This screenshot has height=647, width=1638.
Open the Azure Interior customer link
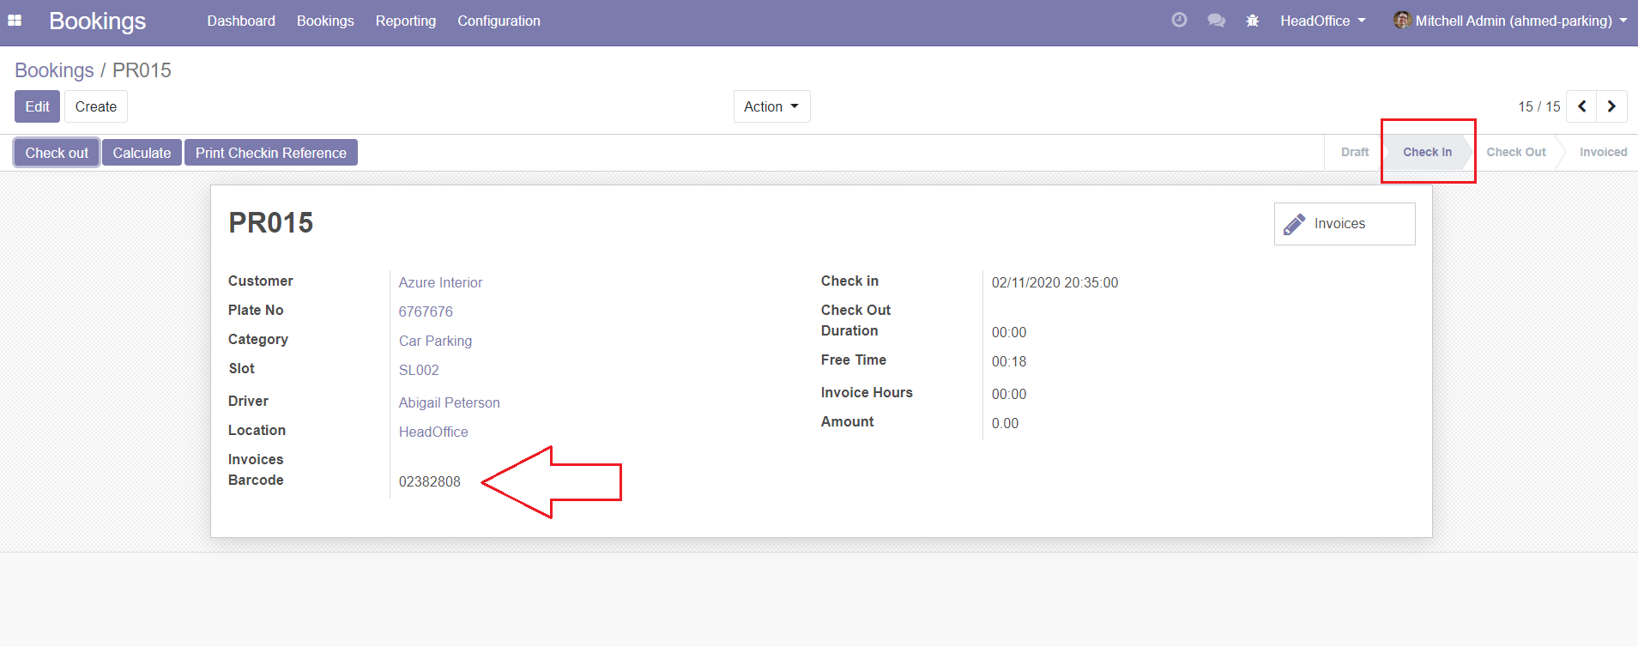pos(440,282)
